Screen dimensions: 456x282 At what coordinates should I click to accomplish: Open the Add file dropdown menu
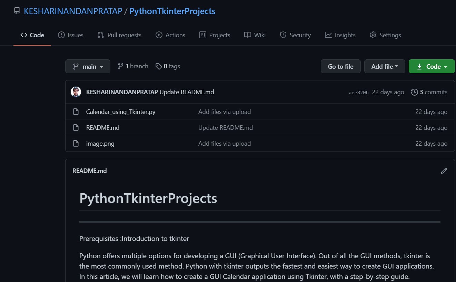click(x=384, y=66)
